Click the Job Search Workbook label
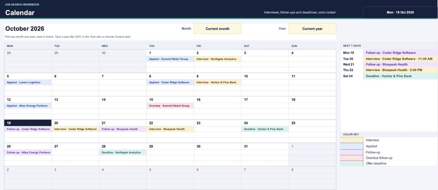The image size is (438, 190). tap(22, 4)
